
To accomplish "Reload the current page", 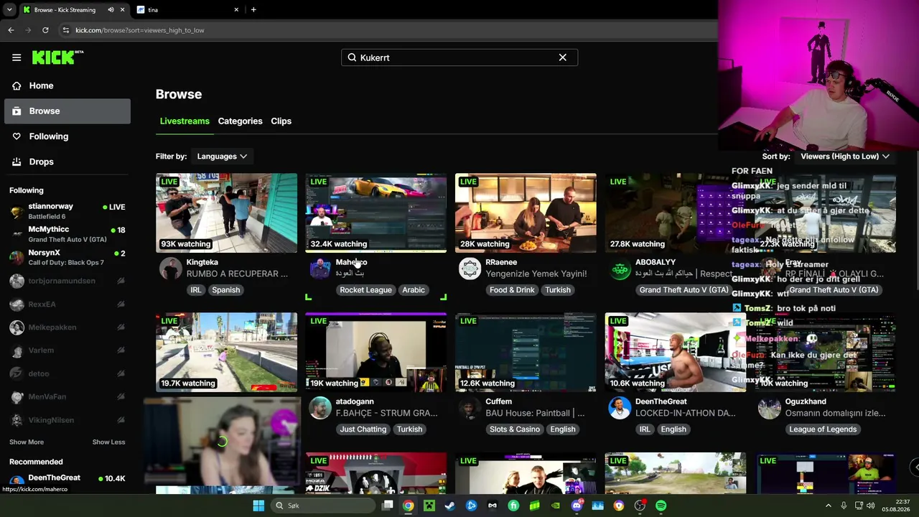I will click(45, 30).
